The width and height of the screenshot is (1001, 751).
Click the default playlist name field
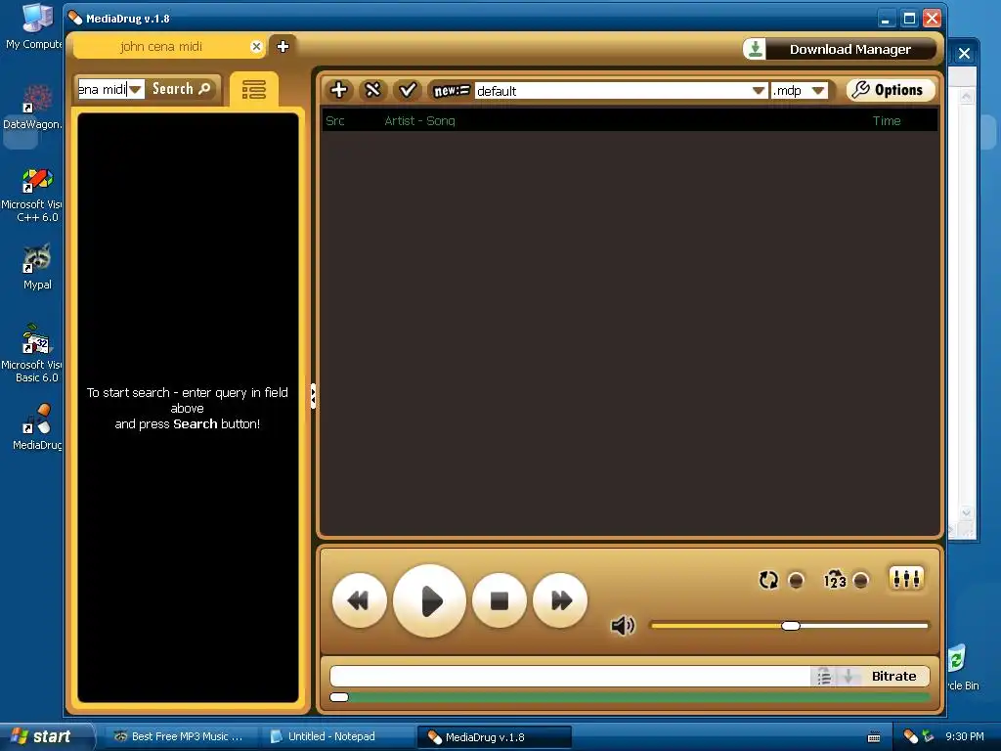(x=613, y=91)
